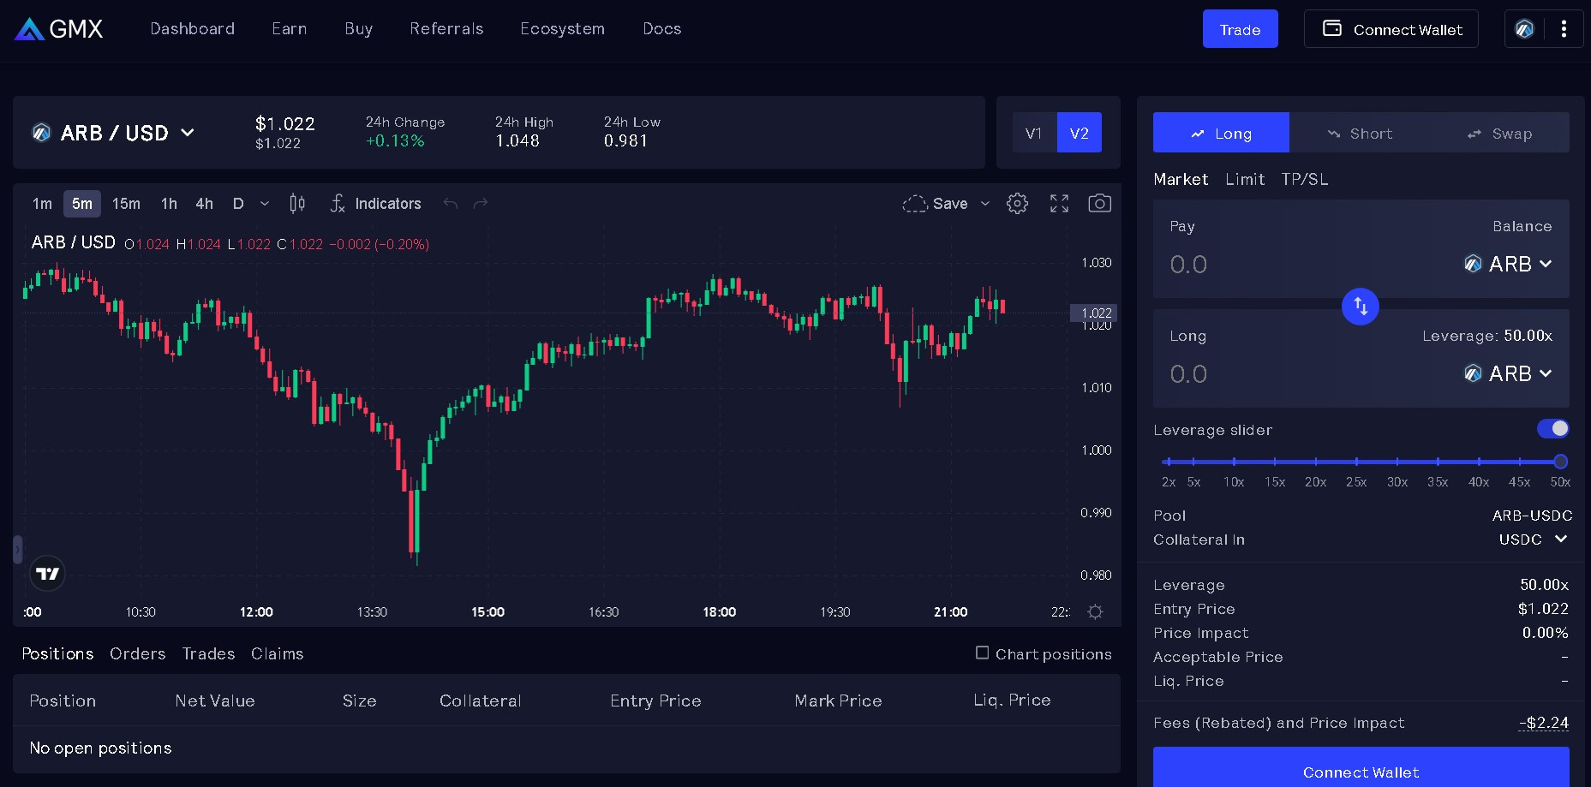Open Collateral In USDC dropdown
The image size is (1591, 787).
(x=1533, y=540)
